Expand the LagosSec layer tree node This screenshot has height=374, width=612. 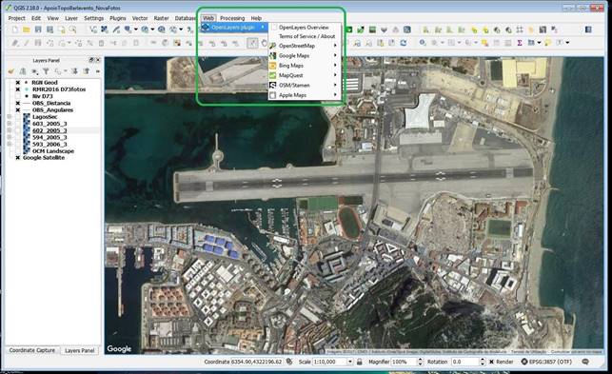coord(10,117)
